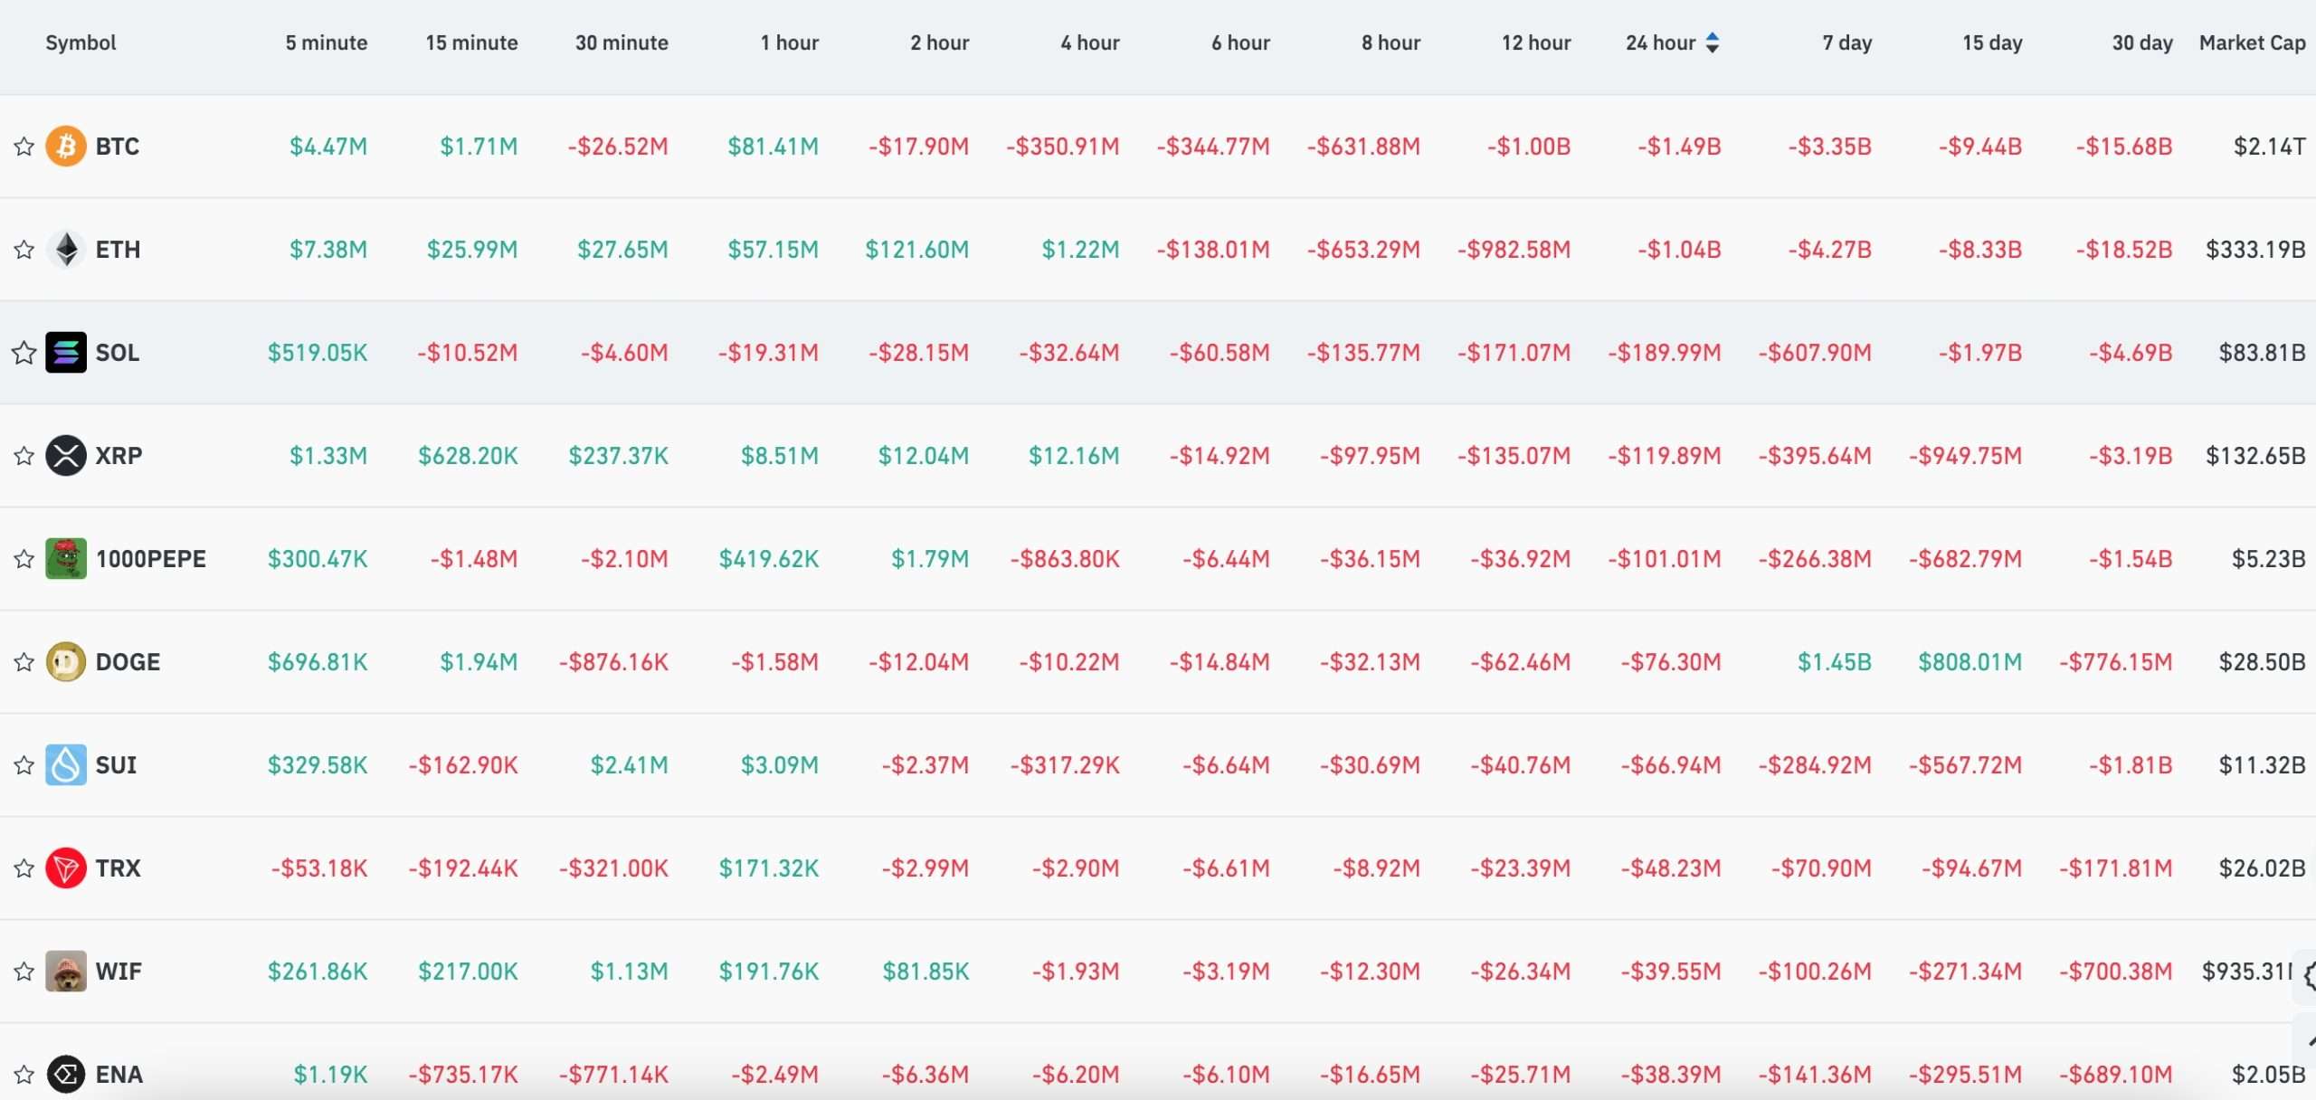Click the SOL Solana coin icon
The height and width of the screenshot is (1100, 2316).
point(66,352)
